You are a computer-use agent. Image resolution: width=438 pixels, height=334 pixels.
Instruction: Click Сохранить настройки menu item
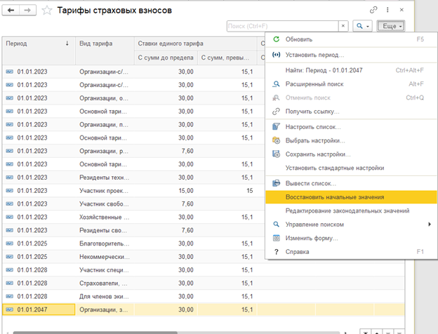317,154
